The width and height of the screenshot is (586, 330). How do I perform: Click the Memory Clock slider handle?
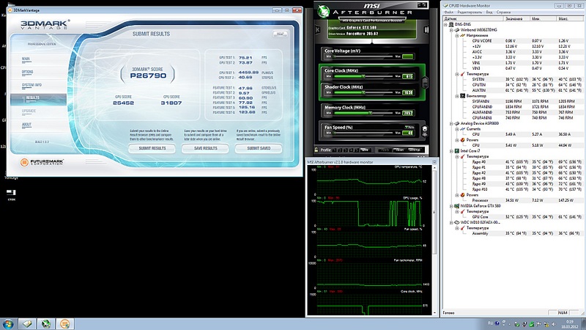pyautogui.click(x=370, y=113)
